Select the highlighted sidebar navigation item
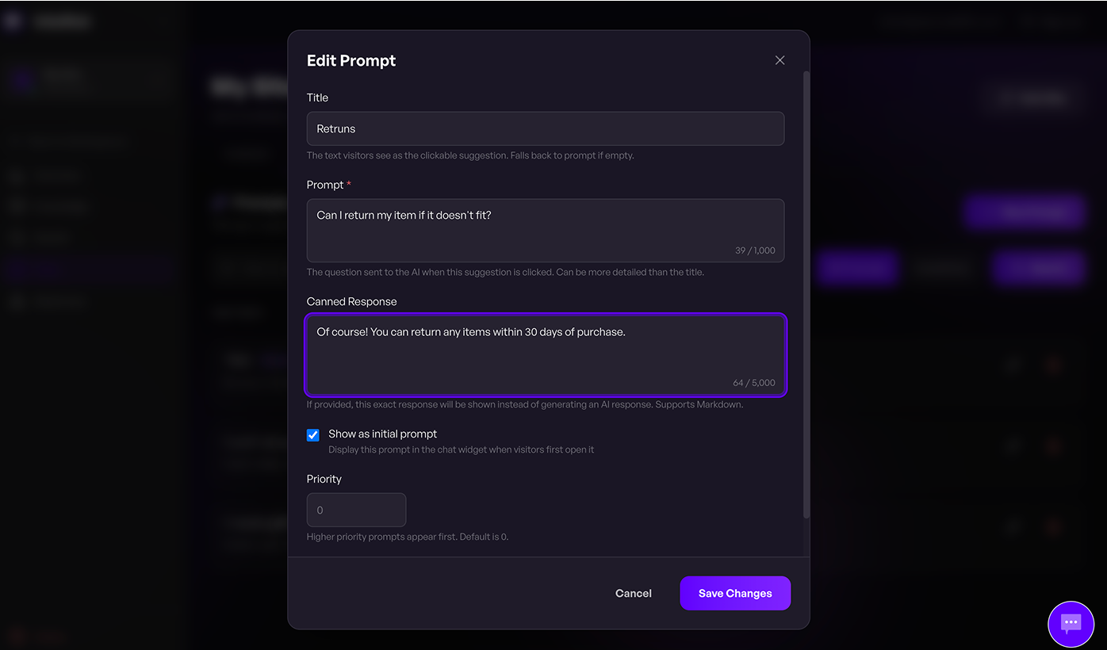The image size is (1107, 650). point(87,270)
